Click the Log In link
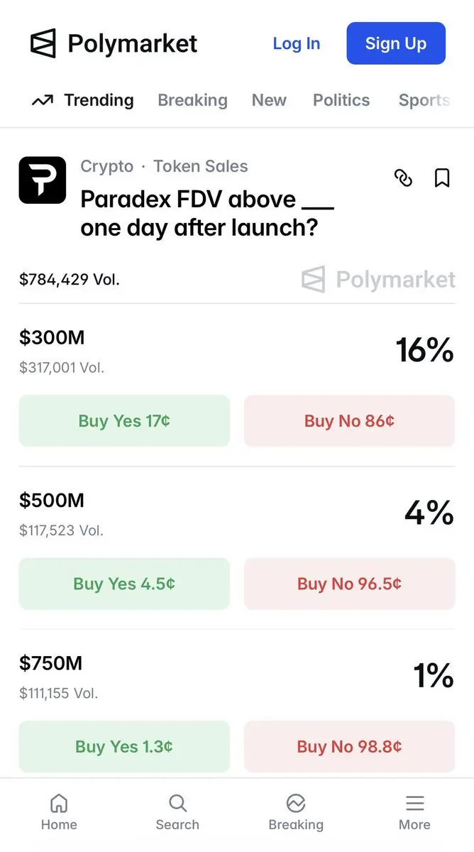 pyautogui.click(x=297, y=43)
